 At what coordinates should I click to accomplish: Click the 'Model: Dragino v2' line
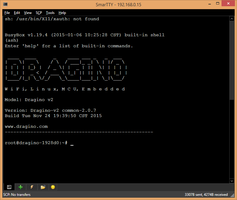[x=29, y=100]
